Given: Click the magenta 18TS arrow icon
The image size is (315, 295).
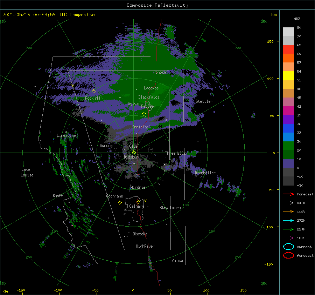Looking at the screenshot, I should click(x=288, y=238).
